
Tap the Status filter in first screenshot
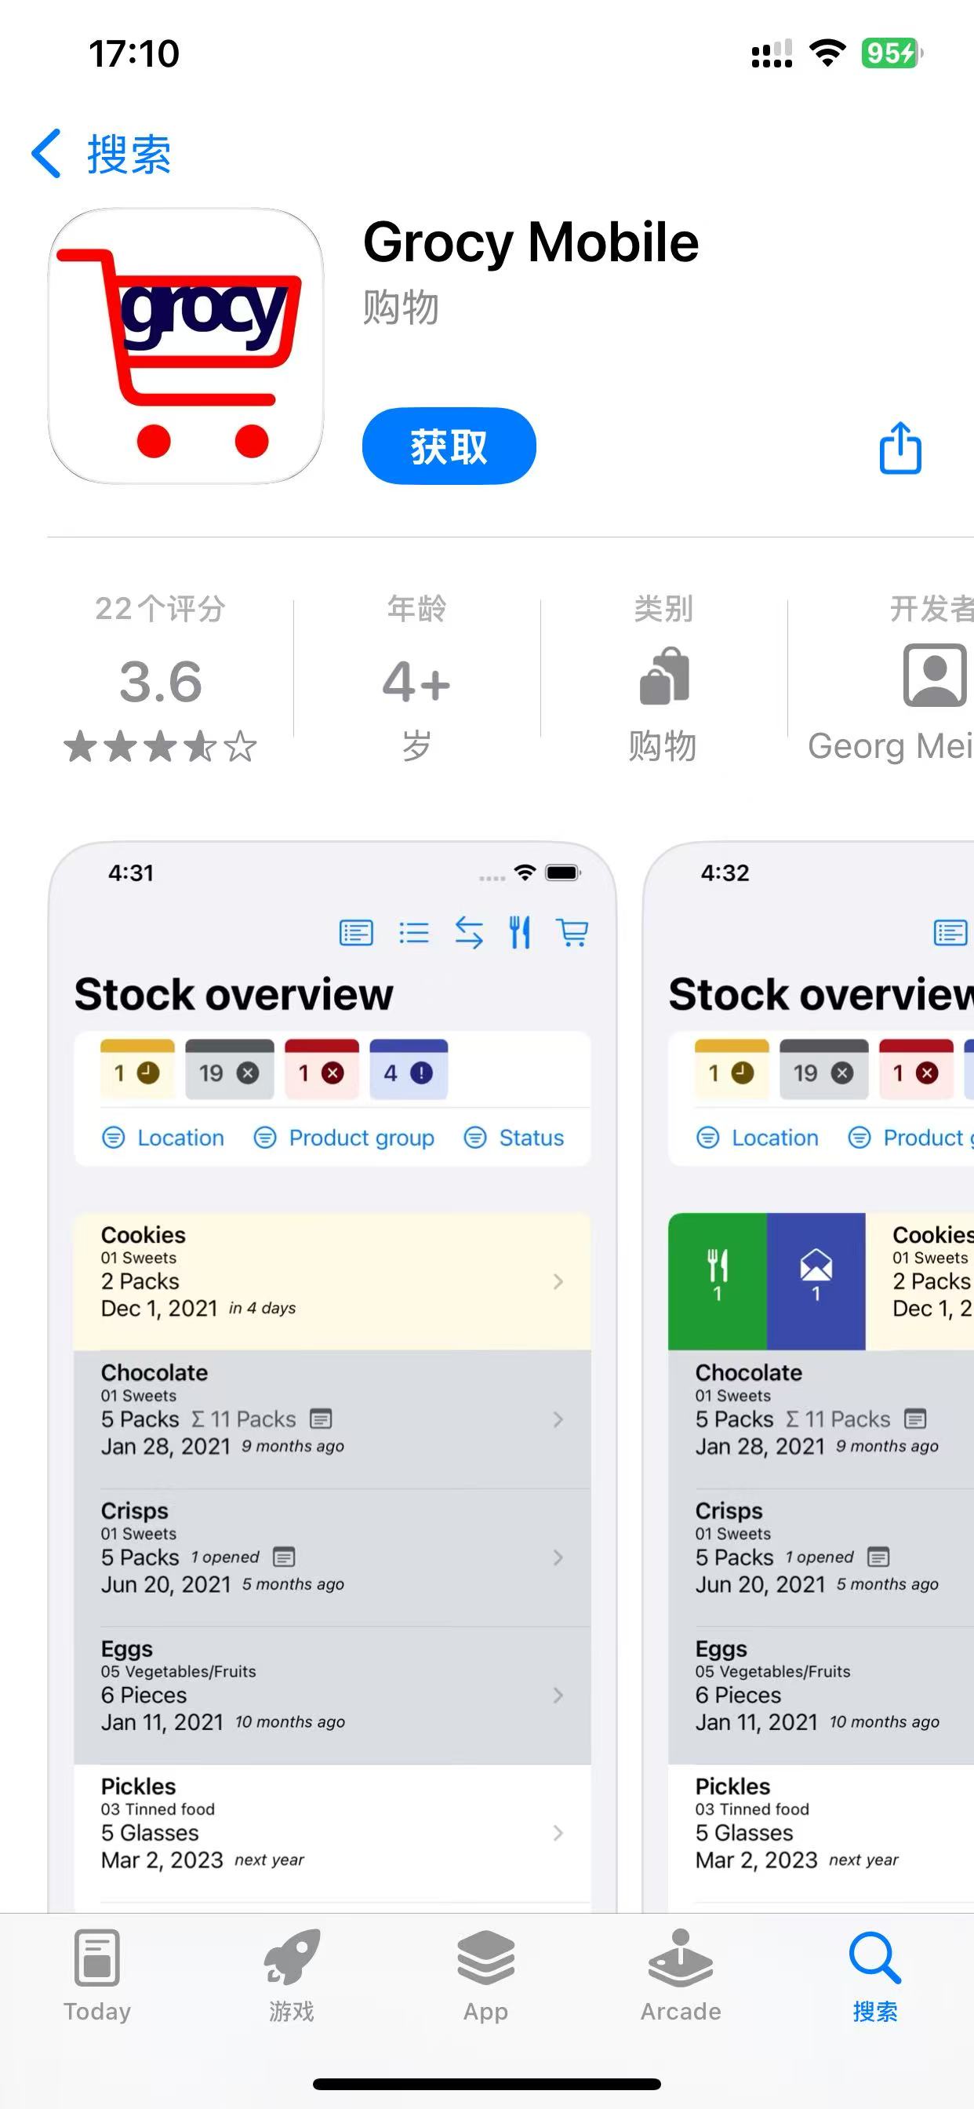pos(514,1138)
